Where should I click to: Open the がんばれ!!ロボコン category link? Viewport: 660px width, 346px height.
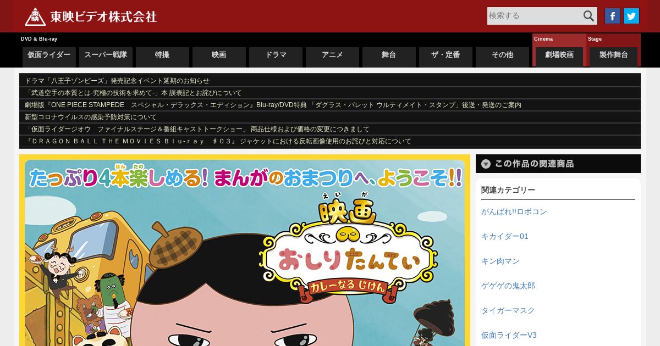pyautogui.click(x=514, y=211)
